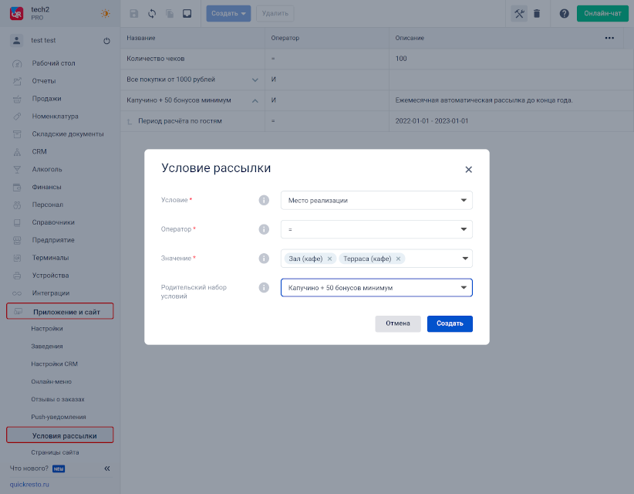Remove the Терраса (кафе) tag

pos(398,259)
